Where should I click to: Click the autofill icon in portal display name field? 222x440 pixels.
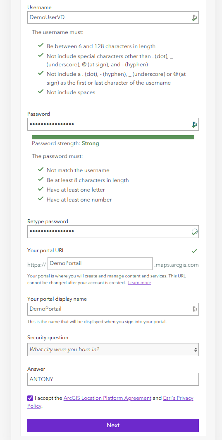tap(195, 309)
